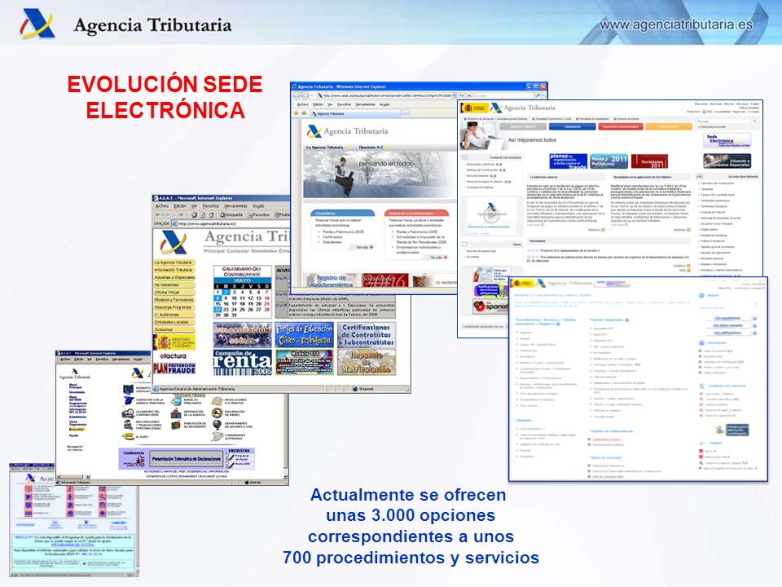This screenshot has width=782, height=587.
Task: Open 'Directorio A-Z' on the 2006 page
Action: point(371,148)
